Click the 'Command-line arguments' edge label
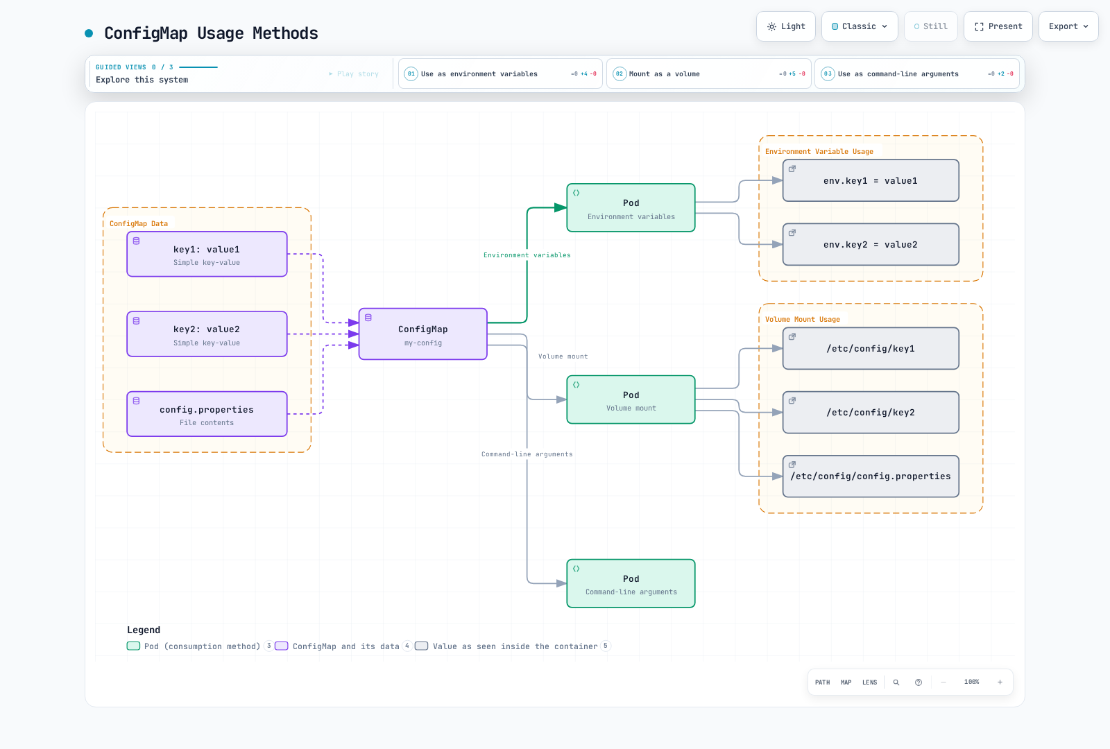This screenshot has width=1110, height=749. tap(527, 454)
